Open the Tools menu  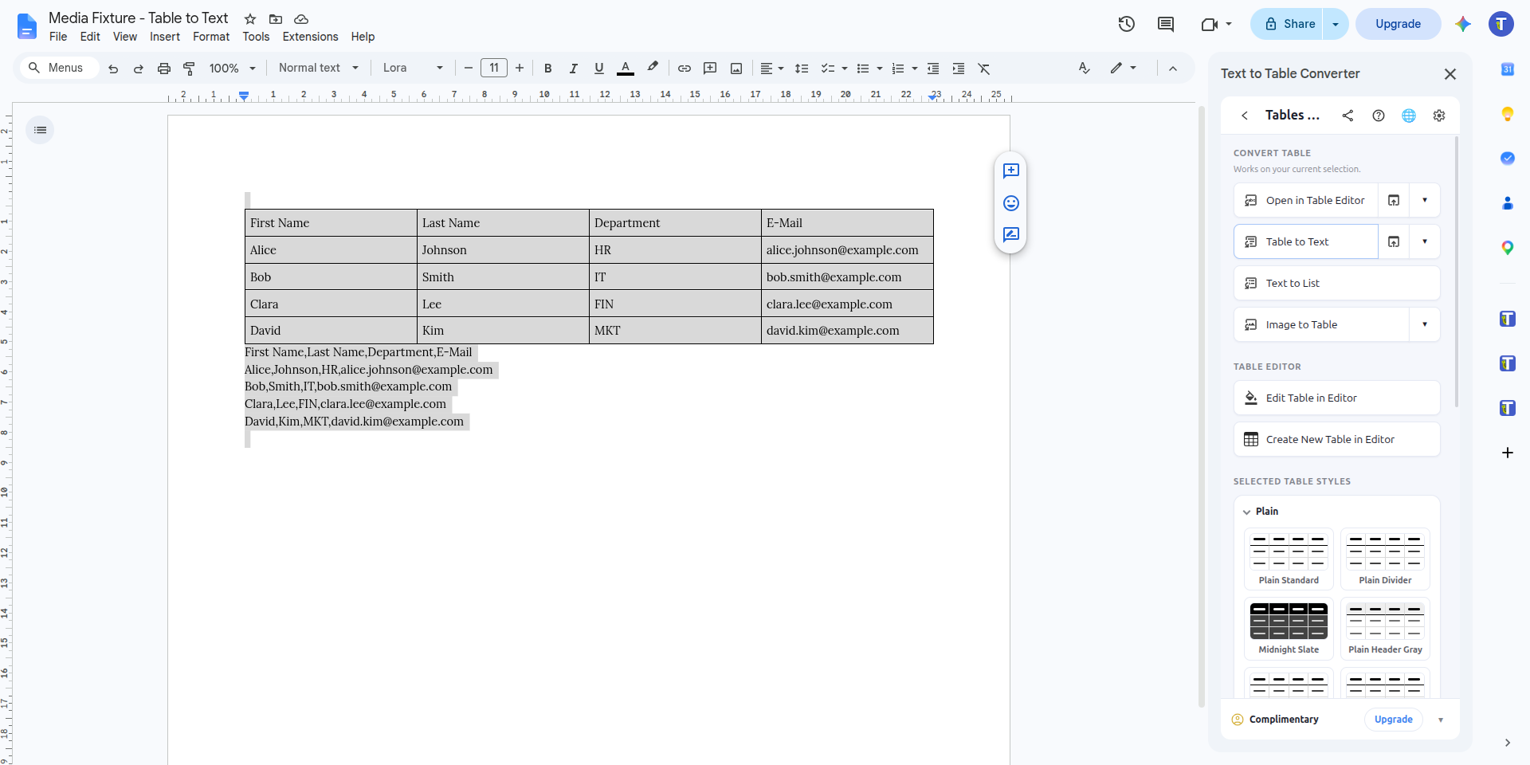pos(256,37)
